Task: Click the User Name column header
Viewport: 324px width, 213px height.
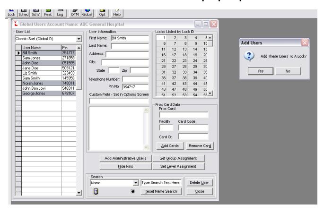Action: click(41, 48)
